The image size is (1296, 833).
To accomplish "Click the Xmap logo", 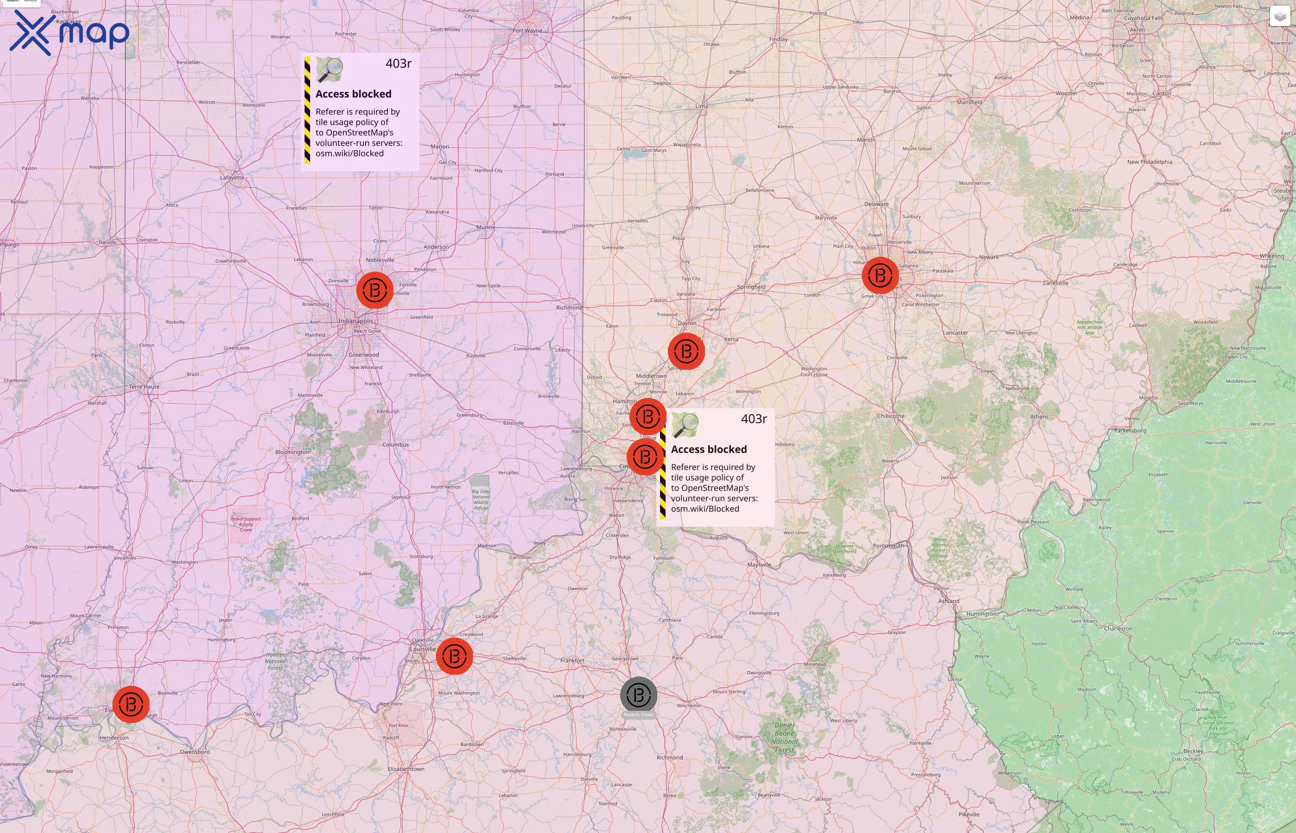I will (x=69, y=32).
